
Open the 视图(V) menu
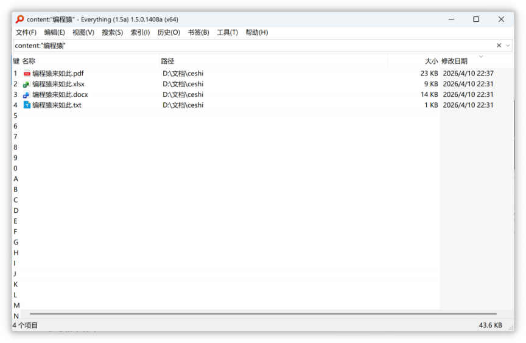(83, 32)
